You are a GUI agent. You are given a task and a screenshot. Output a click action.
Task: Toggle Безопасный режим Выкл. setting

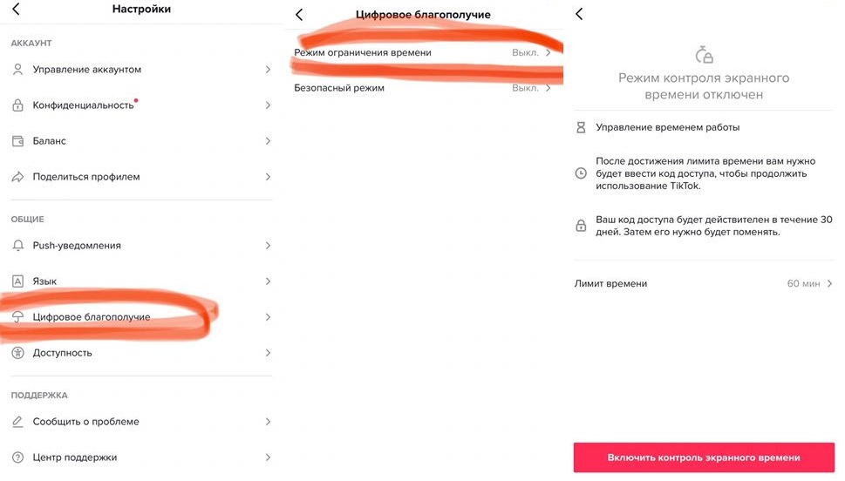coord(531,88)
